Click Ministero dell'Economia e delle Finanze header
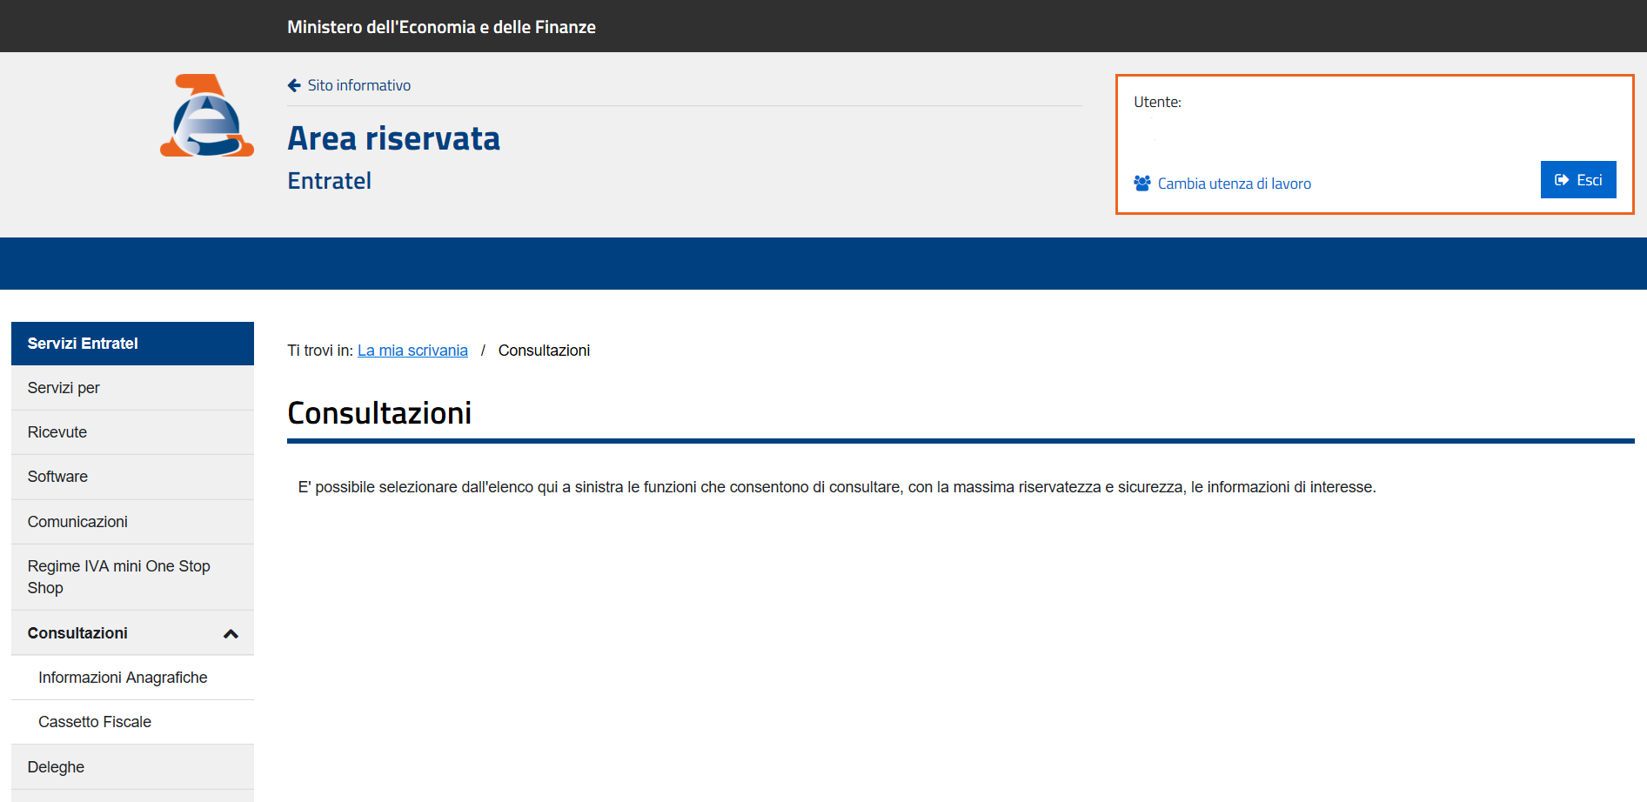This screenshot has height=802, width=1647. pyautogui.click(x=441, y=27)
